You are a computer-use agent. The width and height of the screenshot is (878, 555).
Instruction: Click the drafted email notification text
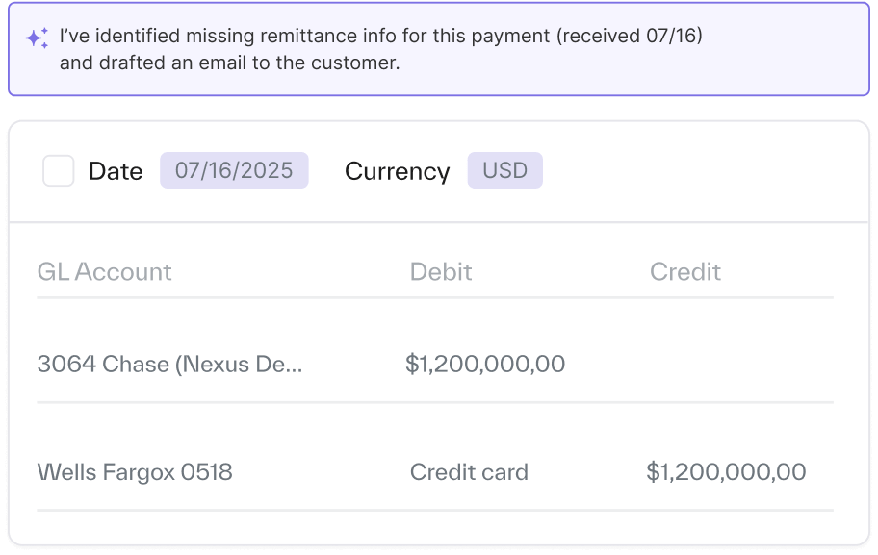[x=229, y=63]
